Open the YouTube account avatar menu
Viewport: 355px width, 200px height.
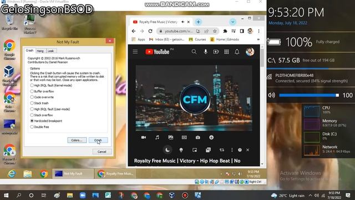250,52
